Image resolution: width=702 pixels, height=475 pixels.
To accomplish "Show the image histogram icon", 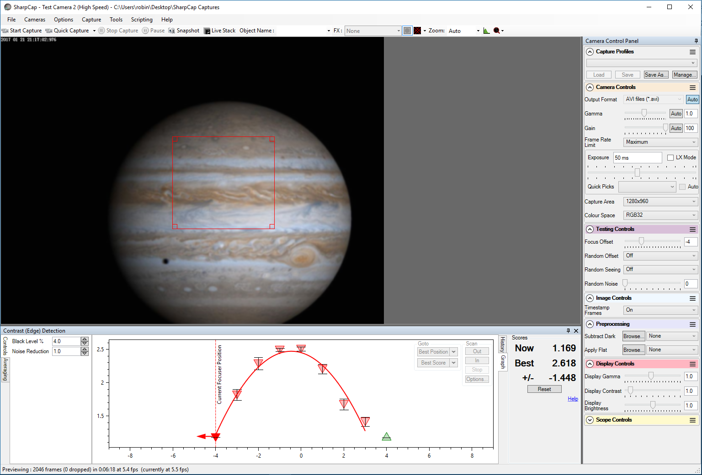I will click(486, 31).
